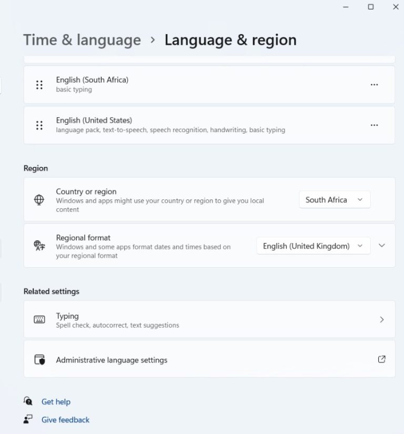
Task: Open the Get help link
Action: (56, 401)
